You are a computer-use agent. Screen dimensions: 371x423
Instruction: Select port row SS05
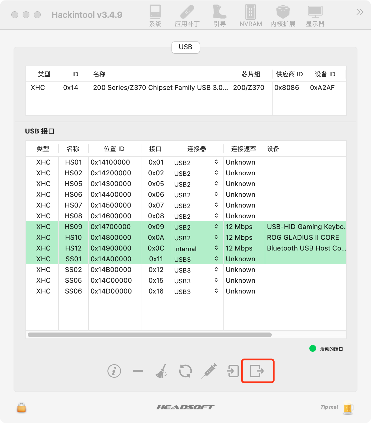[186, 280]
